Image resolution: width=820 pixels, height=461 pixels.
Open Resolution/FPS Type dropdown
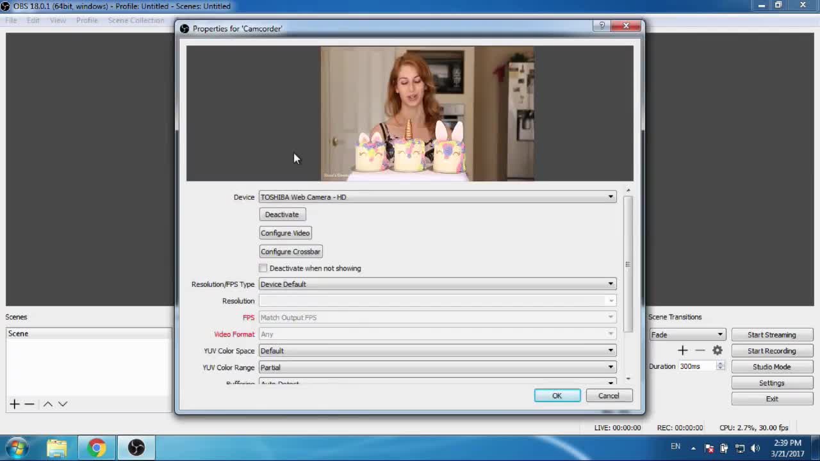pos(438,284)
